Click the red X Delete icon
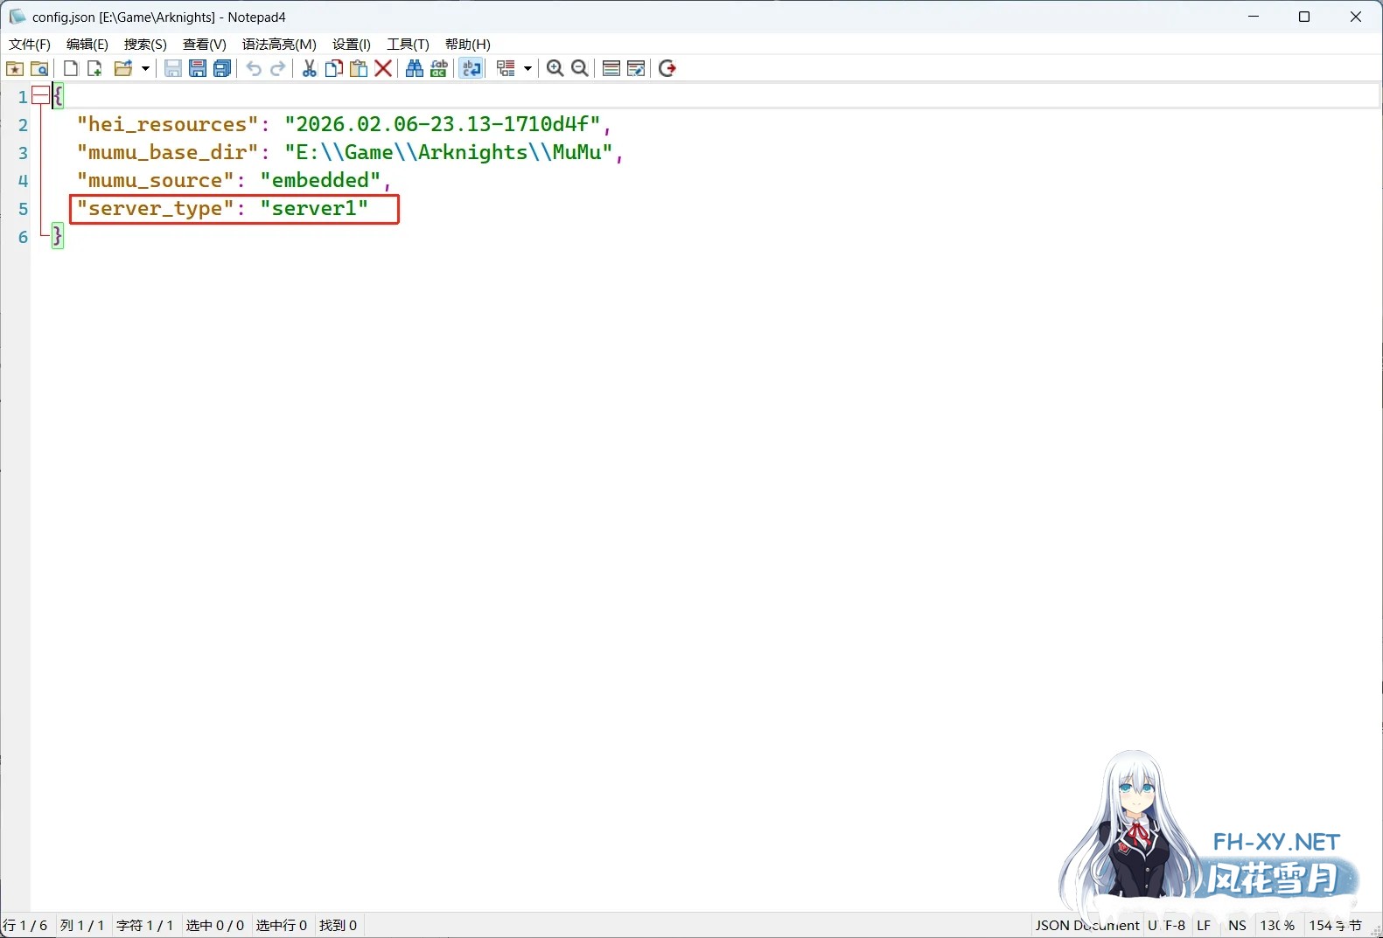The width and height of the screenshot is (1383, 938). tap(383, 68)
